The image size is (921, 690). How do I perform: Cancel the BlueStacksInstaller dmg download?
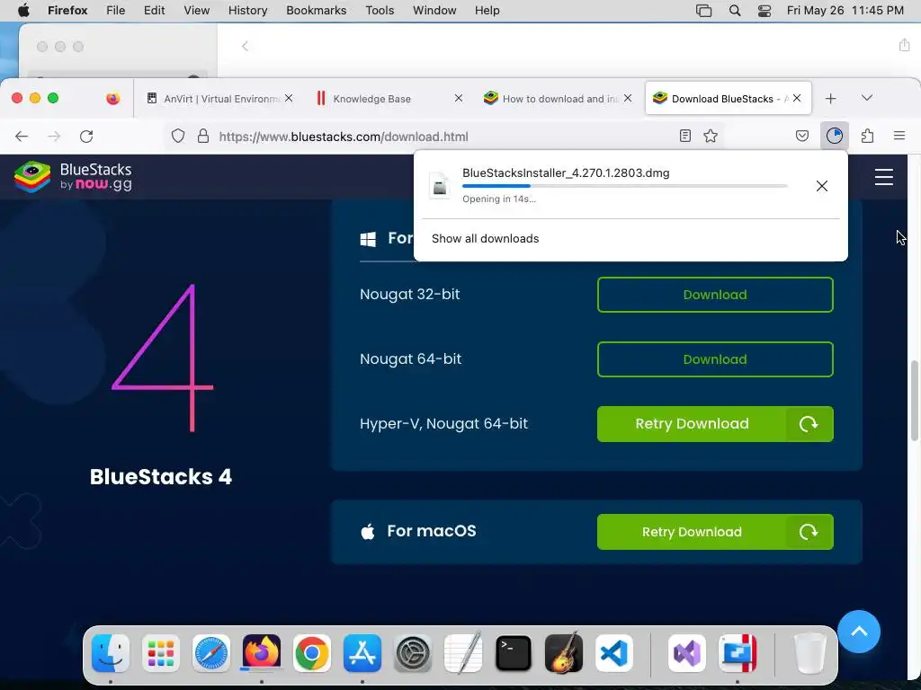point(822,186)
